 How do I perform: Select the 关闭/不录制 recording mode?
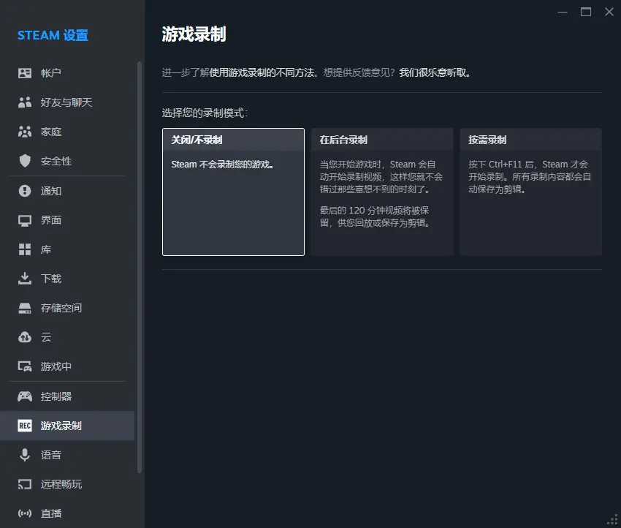coord(233,192)
